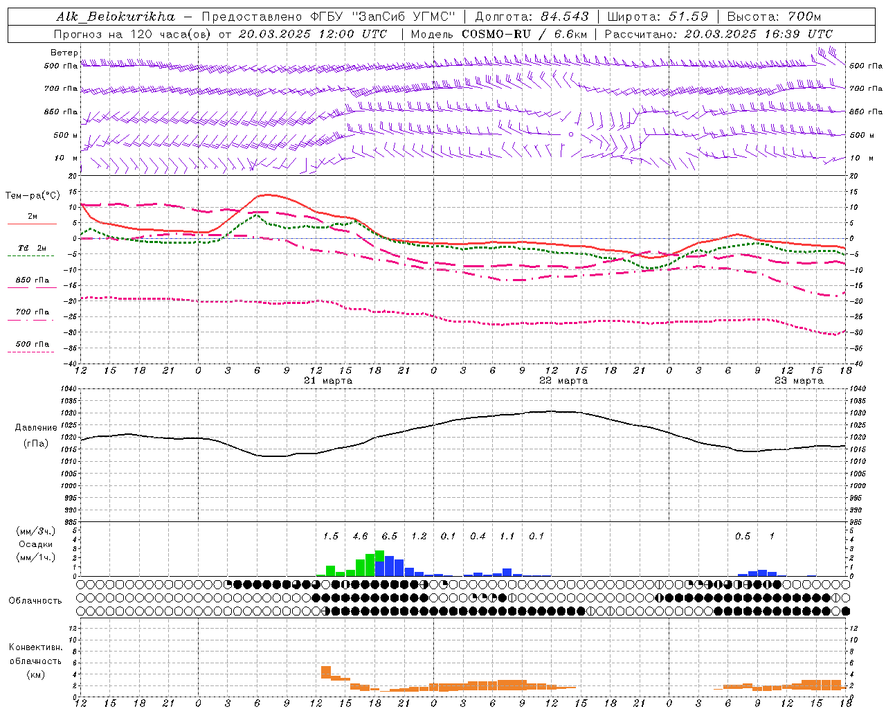Click the 0.5 precipitation total value

point(743,536)
